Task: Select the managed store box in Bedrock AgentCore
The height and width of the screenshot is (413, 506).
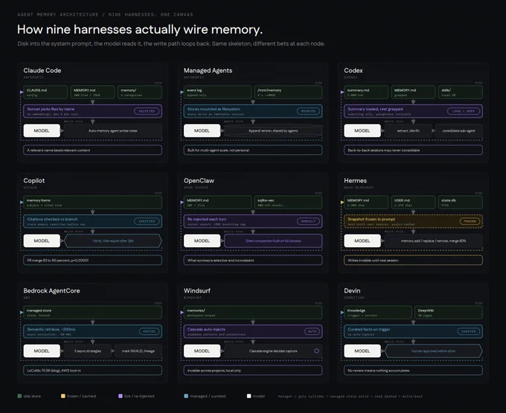Action: (x=92, y=313)
